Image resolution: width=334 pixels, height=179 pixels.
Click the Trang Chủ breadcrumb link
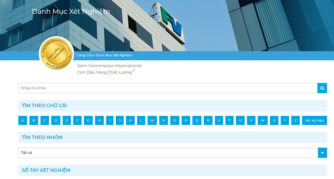pyautogui.click(x=84, y=55)
